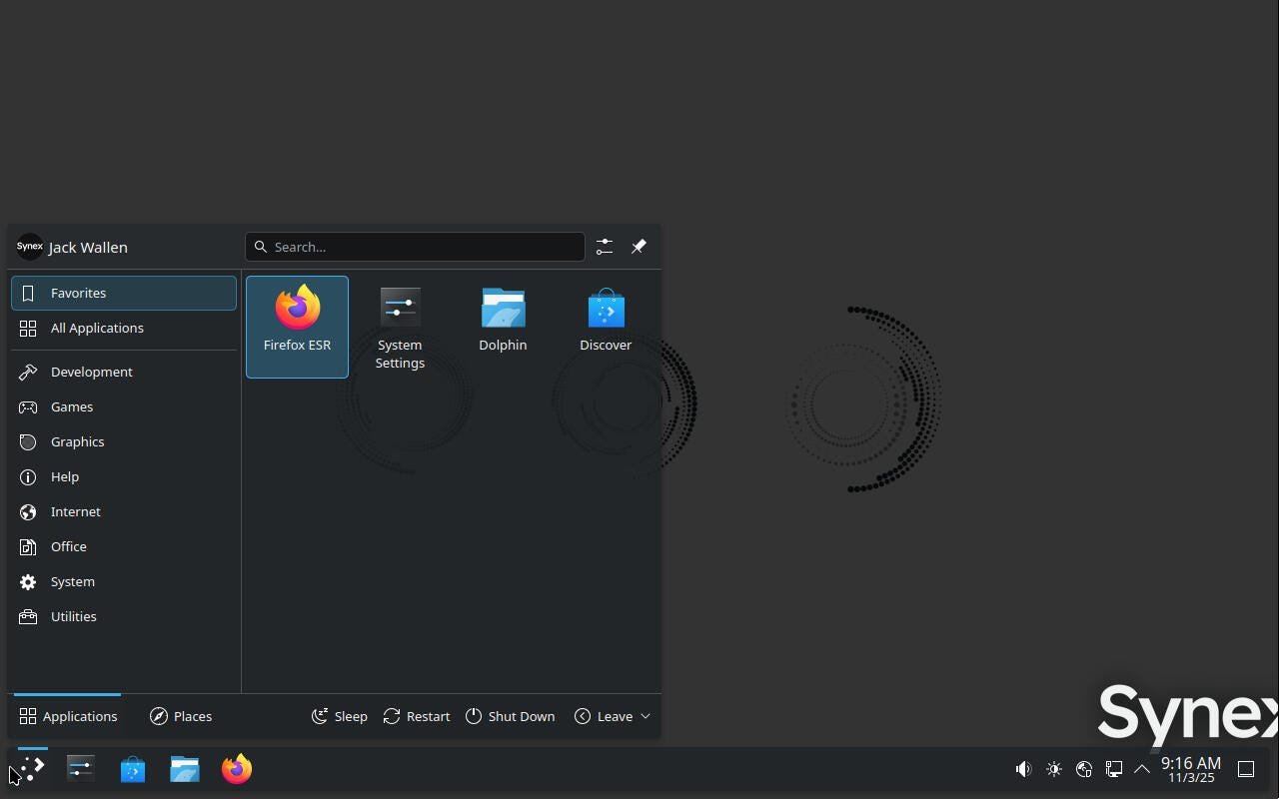Open Discover from the taskbar
The width and height of the screenshot is (1279, 799).
(133, 769)
